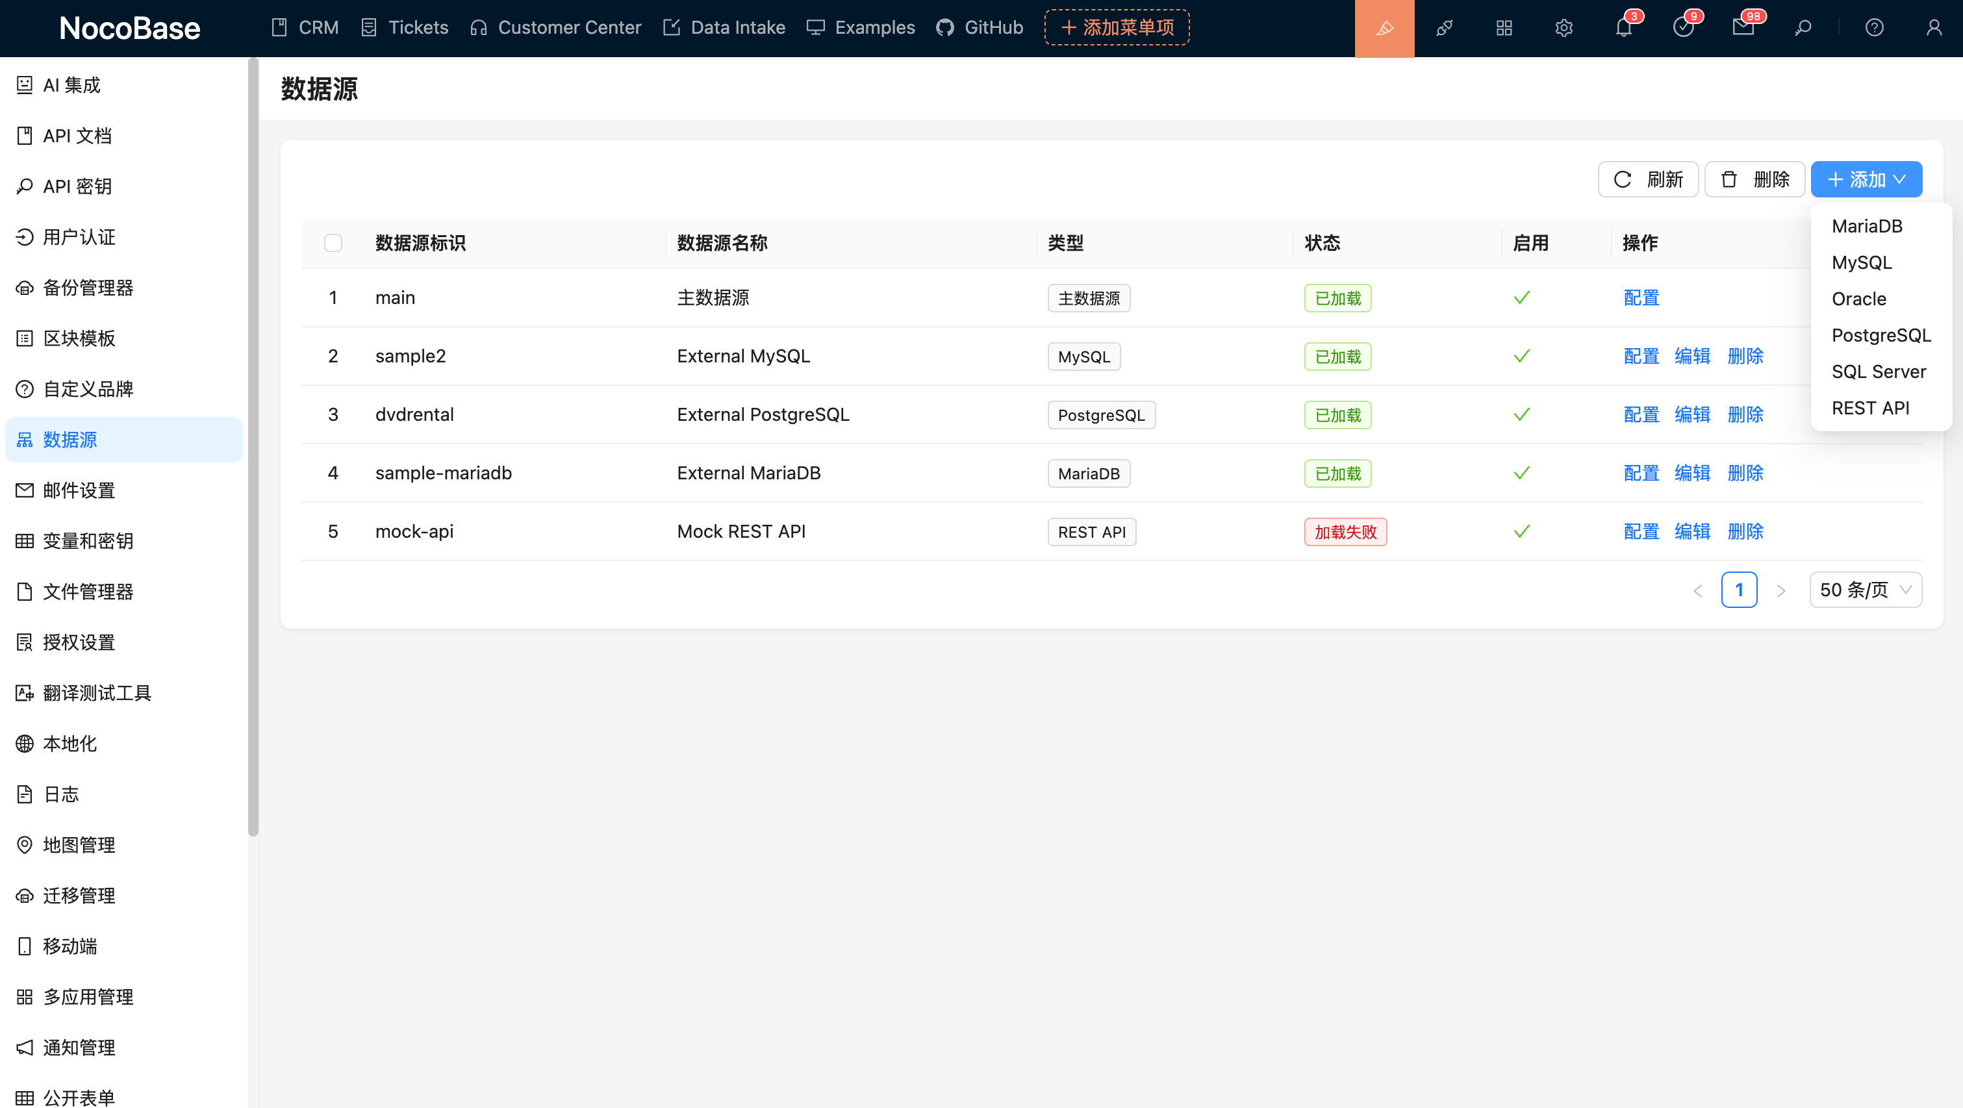Open the help question mark icon

coord(1874,28)
